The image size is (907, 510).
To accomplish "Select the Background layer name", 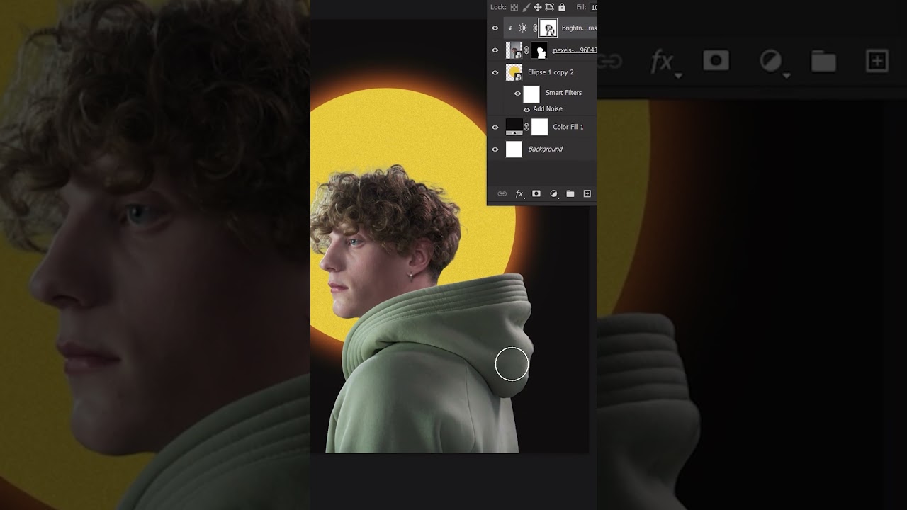I will pyautogui.click(x=545, y=149).
